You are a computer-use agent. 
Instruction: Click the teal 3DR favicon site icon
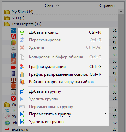pyautogui.click(x=7, y=123)
